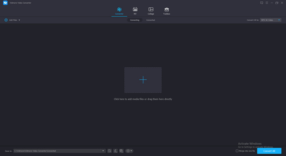Enable Merge into one file checkbox
This screenshot has height=156, width=286.
pyautogui.click(x=237, y=151)
